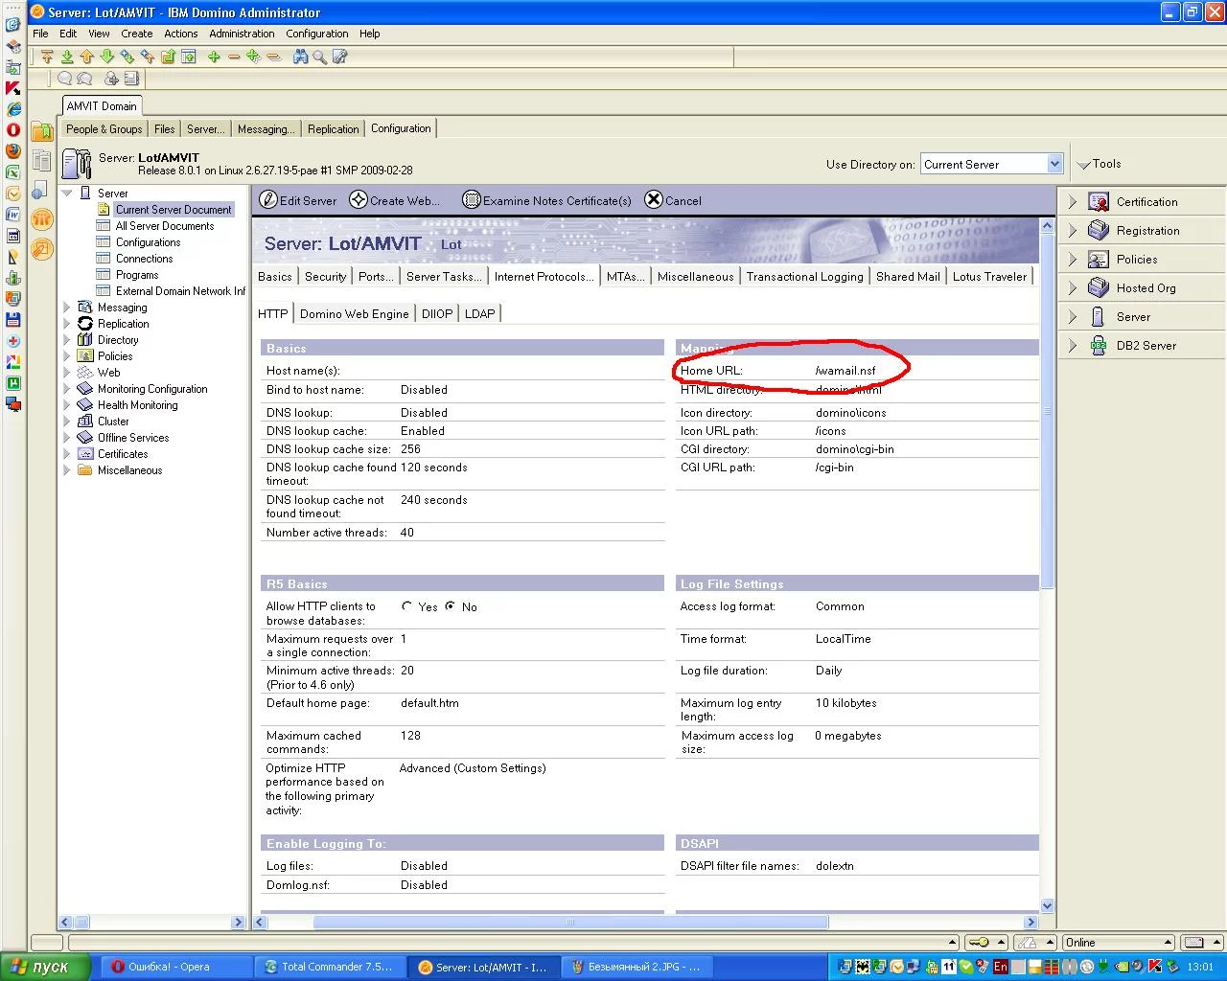The image size is (1227, 981).
Task: Select No for HTTP clients browse databases
Action: click(450, 606)
